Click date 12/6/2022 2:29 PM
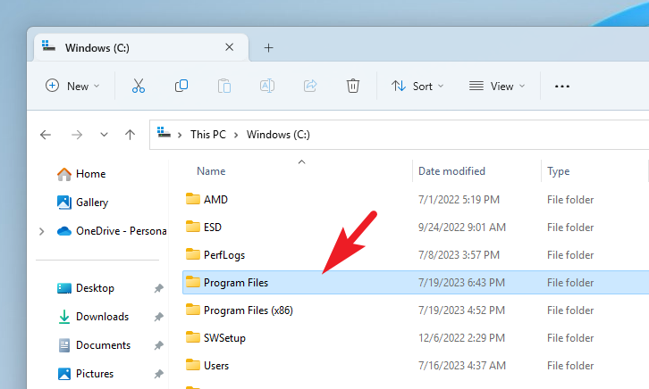 (461, 338)
